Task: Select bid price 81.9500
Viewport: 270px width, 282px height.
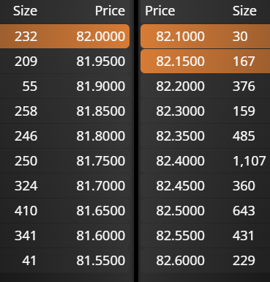Action: pos(101,62)
